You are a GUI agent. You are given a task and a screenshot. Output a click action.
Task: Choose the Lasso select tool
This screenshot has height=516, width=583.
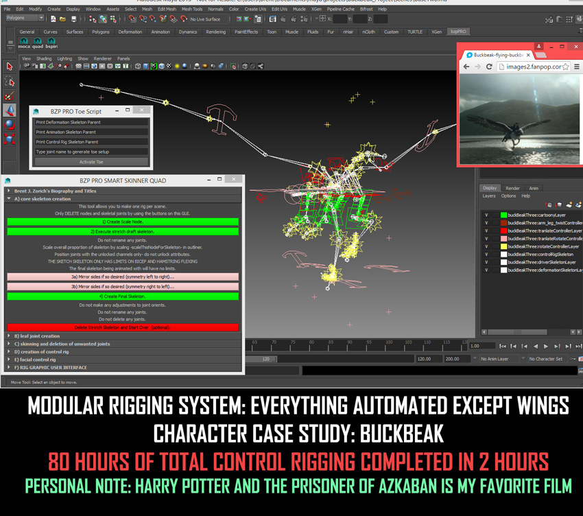pyautogui.click(x=10, y=81)
